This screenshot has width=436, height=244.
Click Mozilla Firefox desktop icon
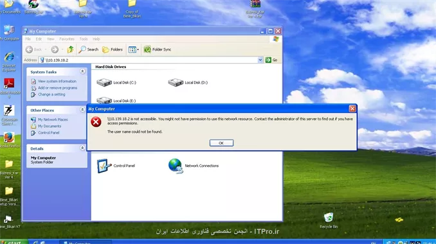(10, 139)
